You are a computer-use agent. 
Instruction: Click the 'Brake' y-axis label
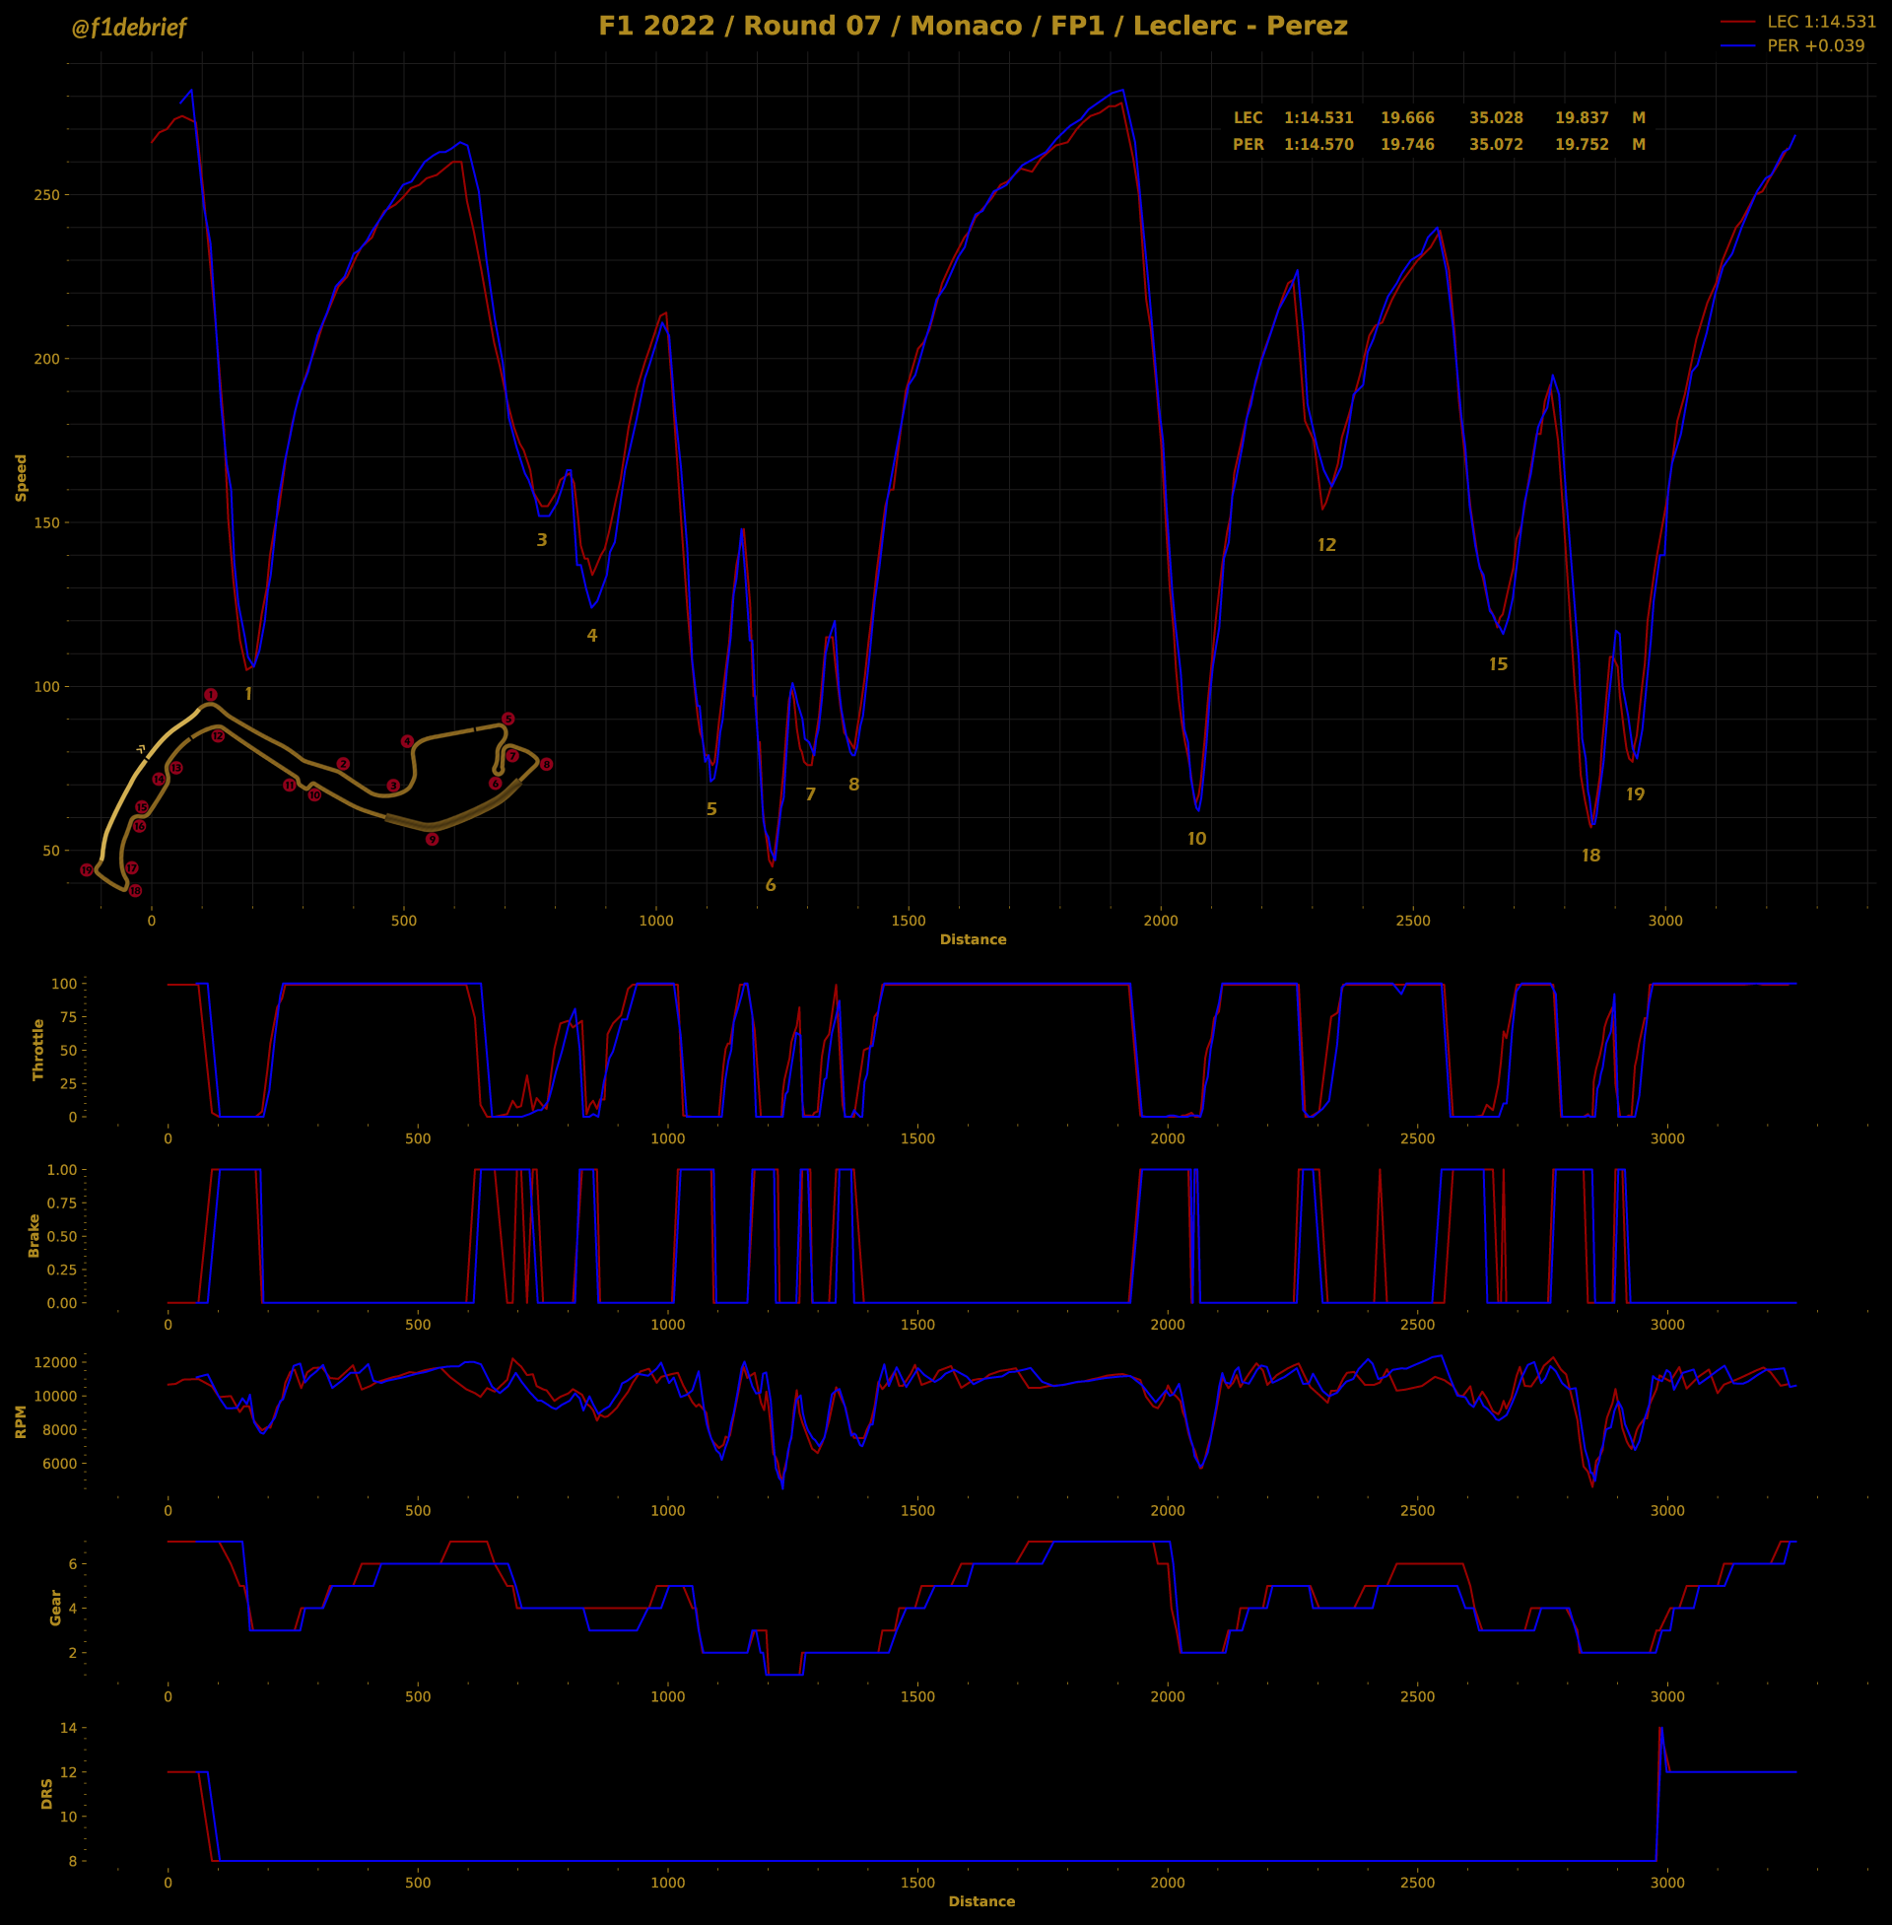[x=34, y=1235]
